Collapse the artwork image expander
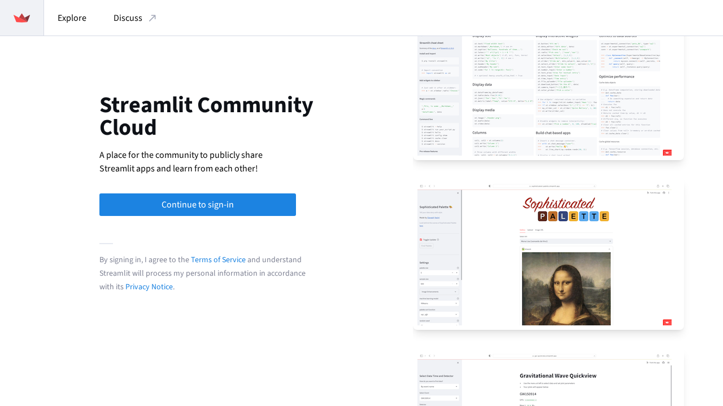This screenshot has height=406, width=723. pyautogui.click(x=609, y=249)
